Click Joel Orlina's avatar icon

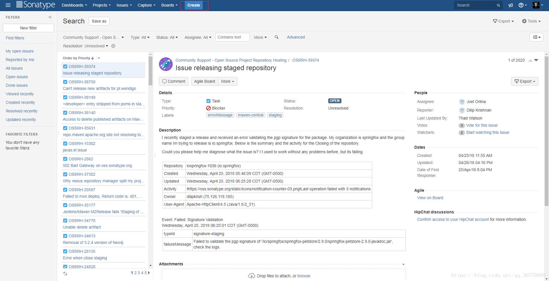462,102
